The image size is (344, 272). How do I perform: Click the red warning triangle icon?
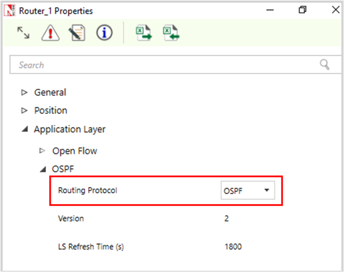pyautogui.click(x=50, y=33)
